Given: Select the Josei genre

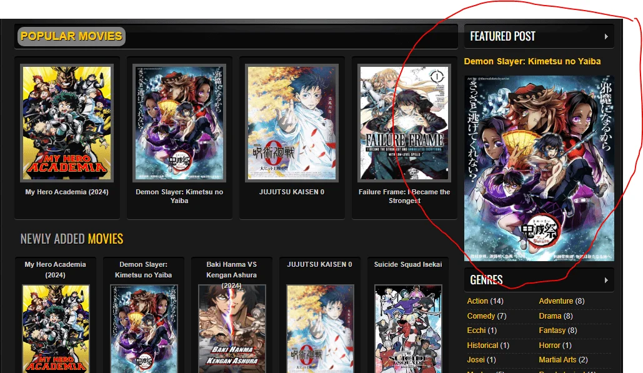Looking at the screenshot, I should (476, 360).
